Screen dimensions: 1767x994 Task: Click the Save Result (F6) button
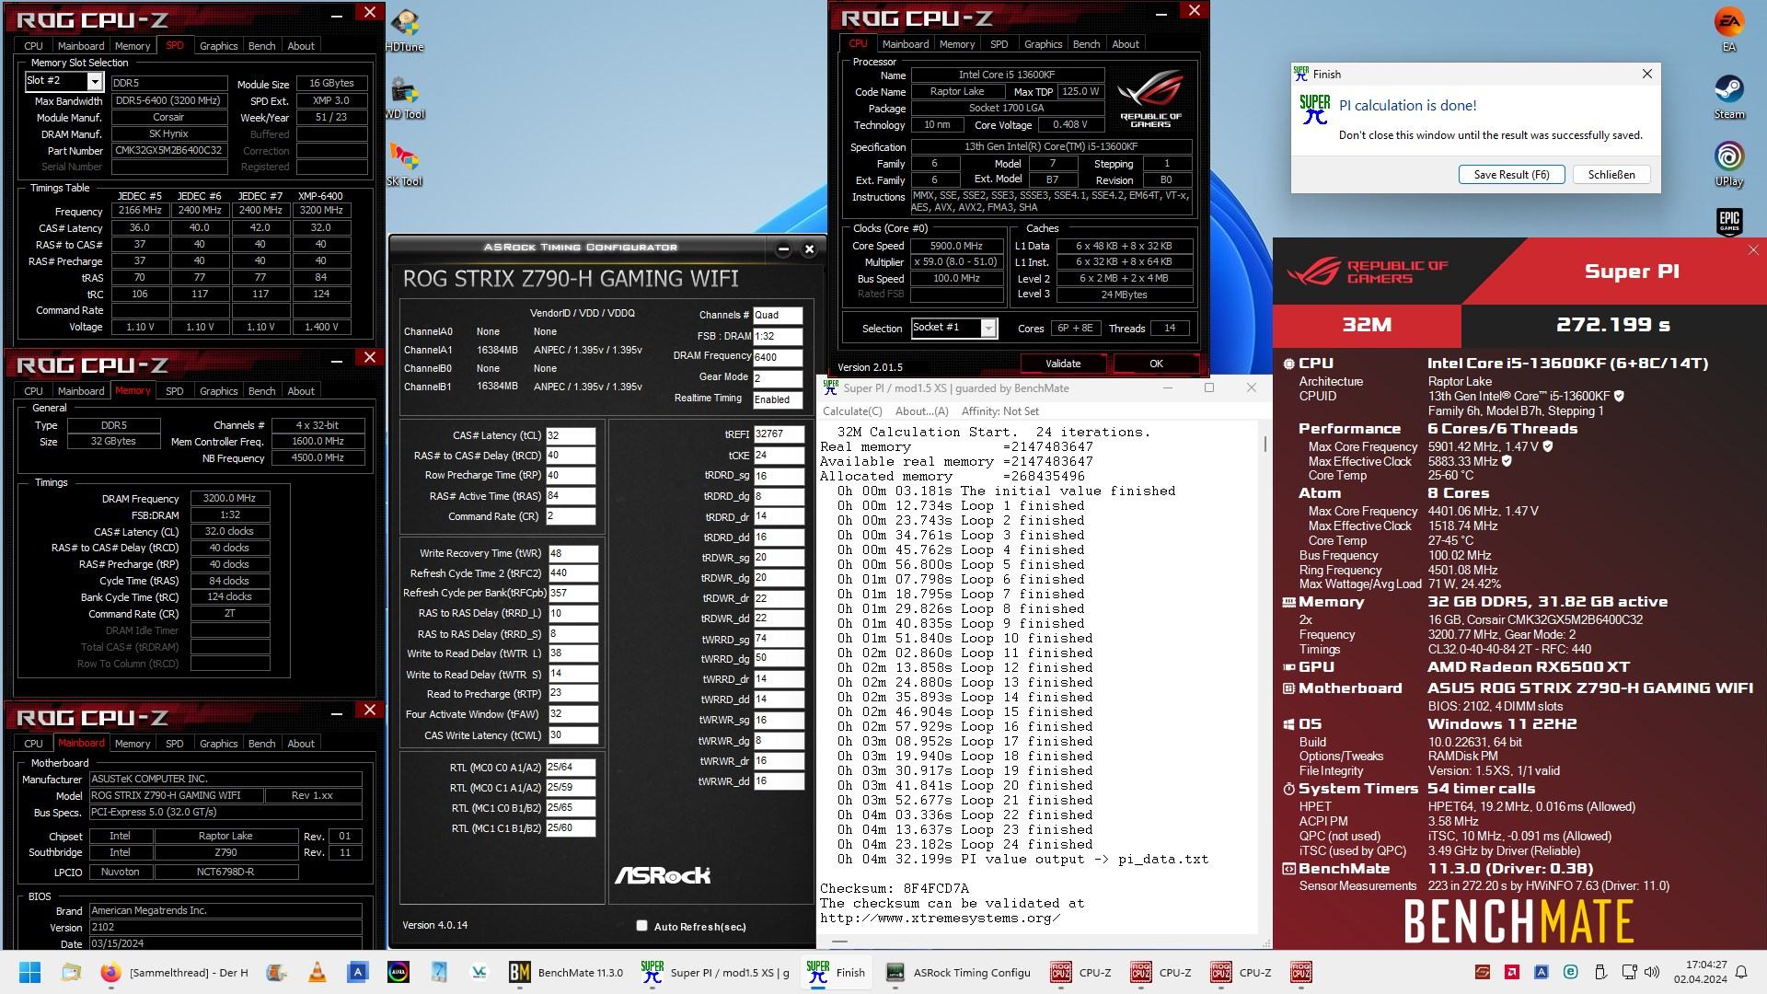pyautogui.click(x=1511, y=174)
